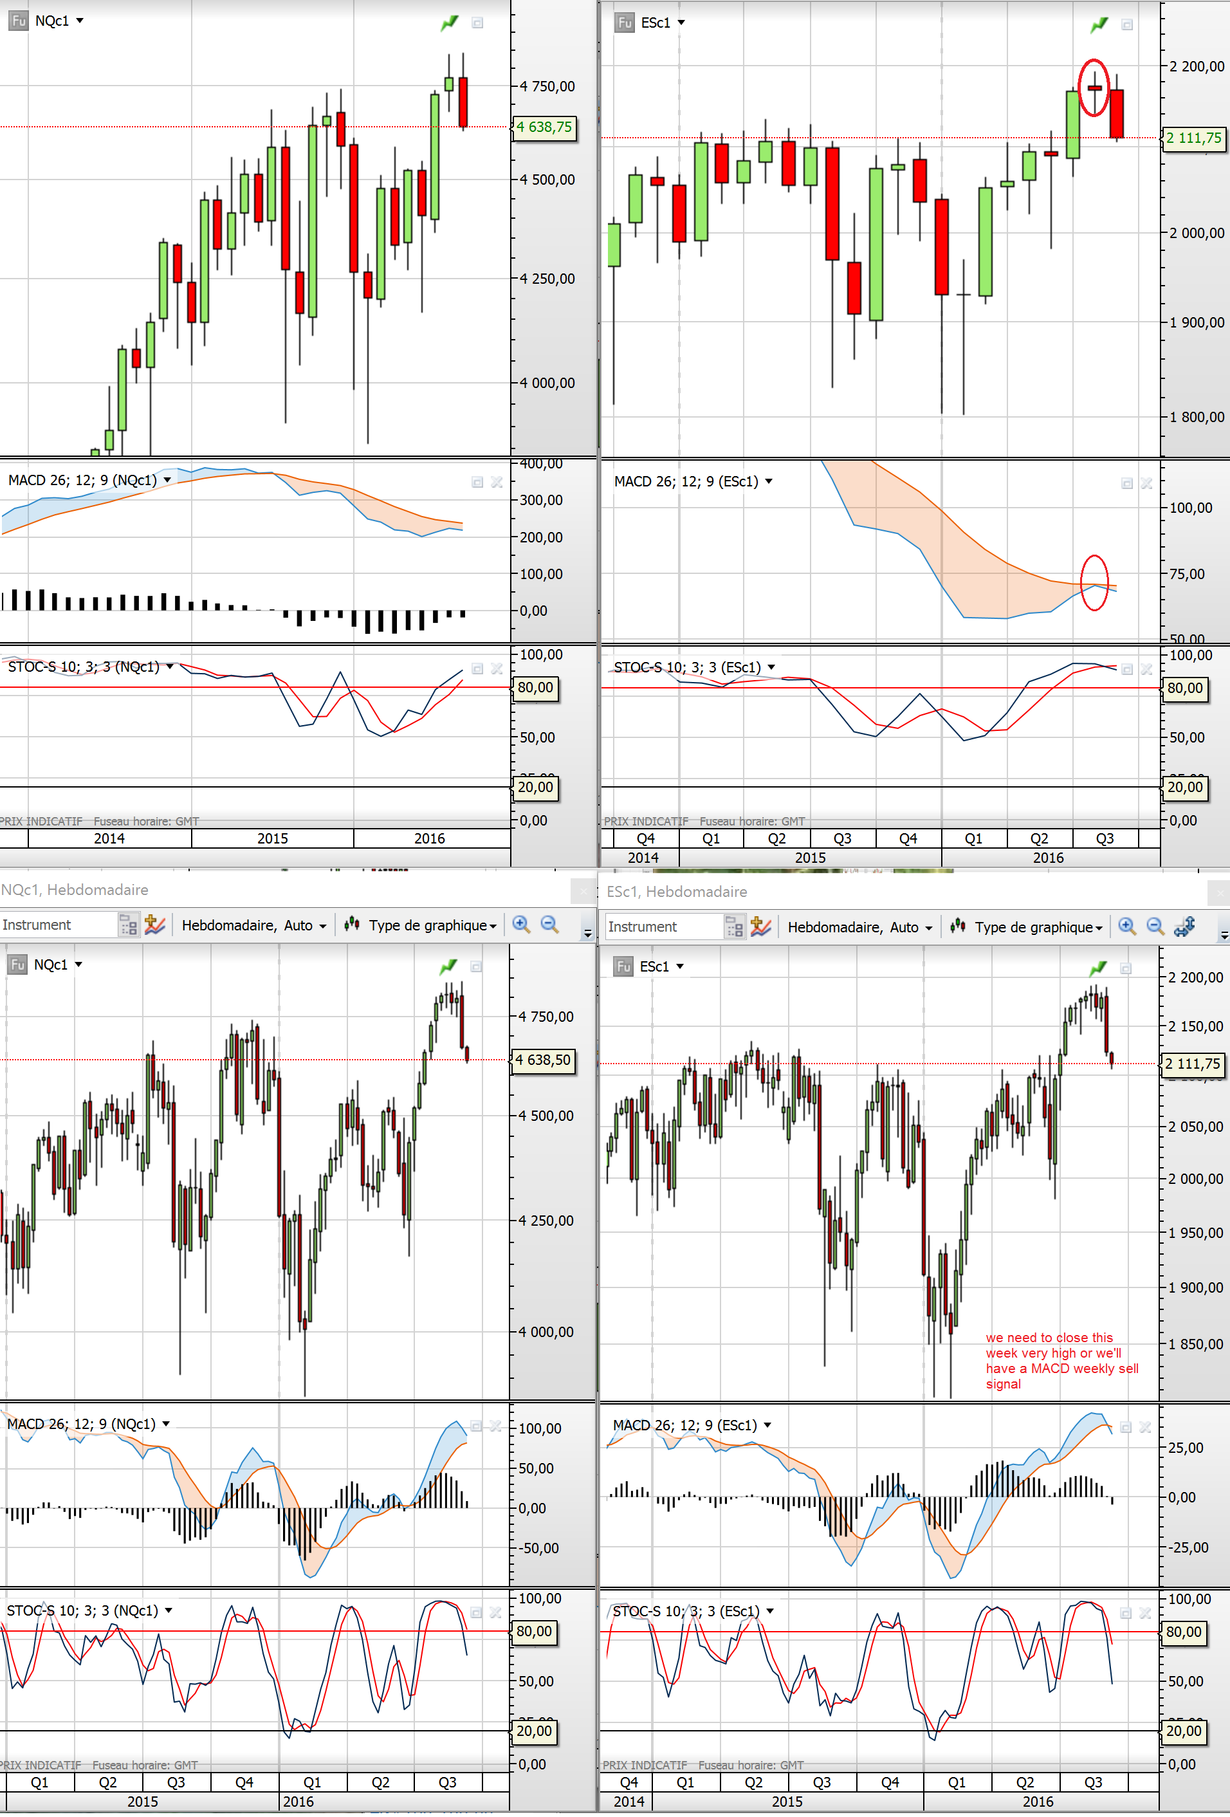Click the Fu icon on weekly ESc1 chart
The height and width of the screenshot is (1817, 1230).
[623, 968]
